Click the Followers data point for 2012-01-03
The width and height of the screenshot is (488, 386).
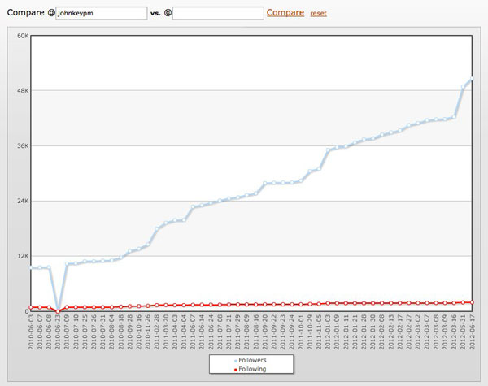(x=328, y=150)
